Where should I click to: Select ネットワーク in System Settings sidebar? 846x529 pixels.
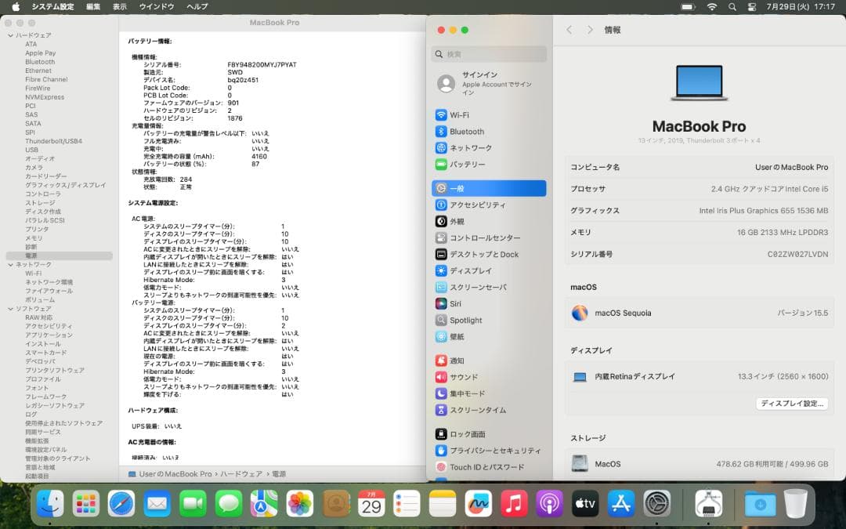coord(489,148)
